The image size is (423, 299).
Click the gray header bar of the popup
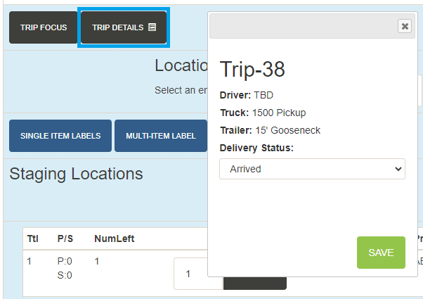302,26
